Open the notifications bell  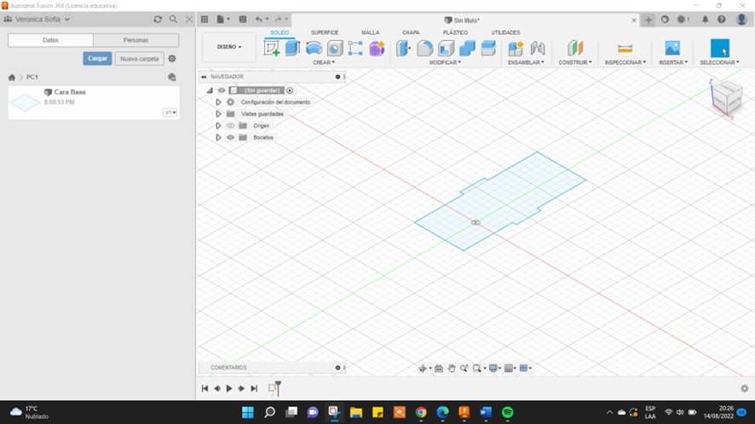click(705, 20)
